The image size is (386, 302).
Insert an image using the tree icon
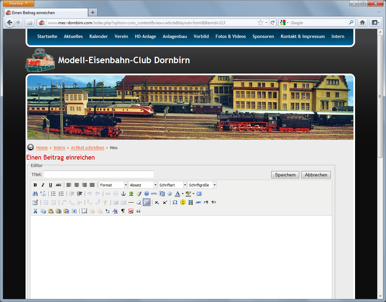click(131, 194)
